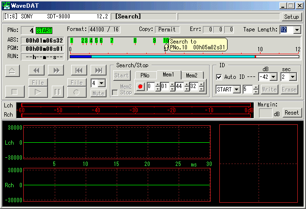This screenshot has width=306, height=209.
Task: Click the fast forward transport button
Action: (x=56, y=70)
